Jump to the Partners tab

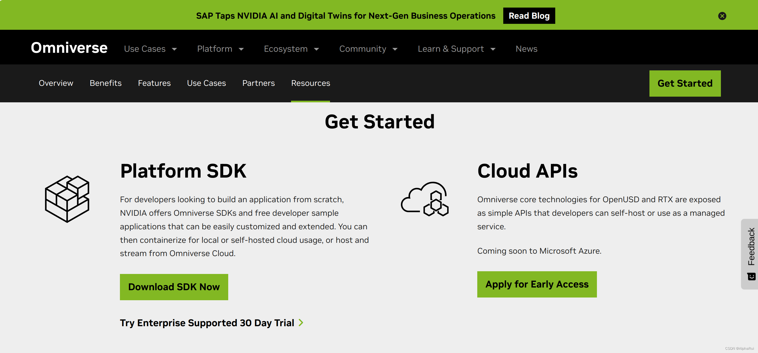258,83
